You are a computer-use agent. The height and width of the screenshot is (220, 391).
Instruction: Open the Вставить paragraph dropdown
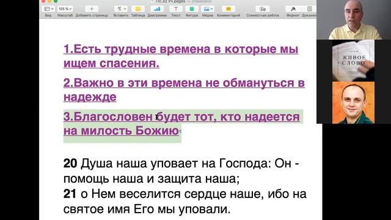(x=121, y=9)
